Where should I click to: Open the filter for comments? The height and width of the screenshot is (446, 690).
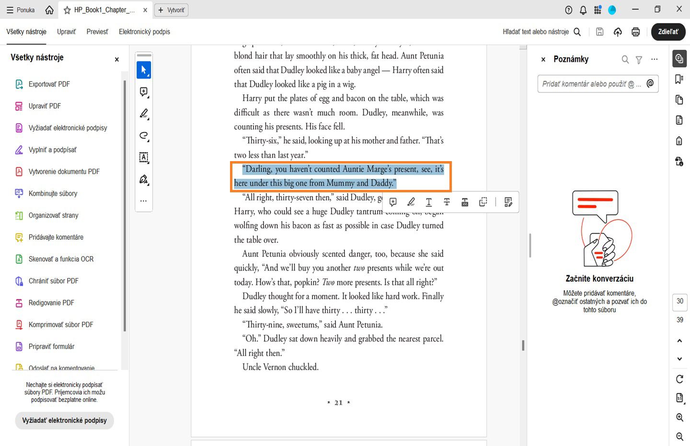click(x=639, y=59)
